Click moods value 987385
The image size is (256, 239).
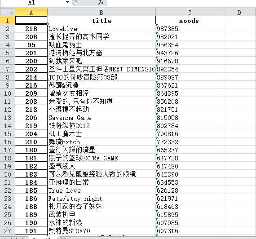(189, 29)
